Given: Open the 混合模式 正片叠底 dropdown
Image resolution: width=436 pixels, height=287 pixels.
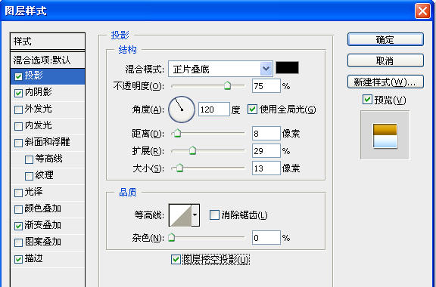Looking at the screenshot, I should [x=220, y=69].
